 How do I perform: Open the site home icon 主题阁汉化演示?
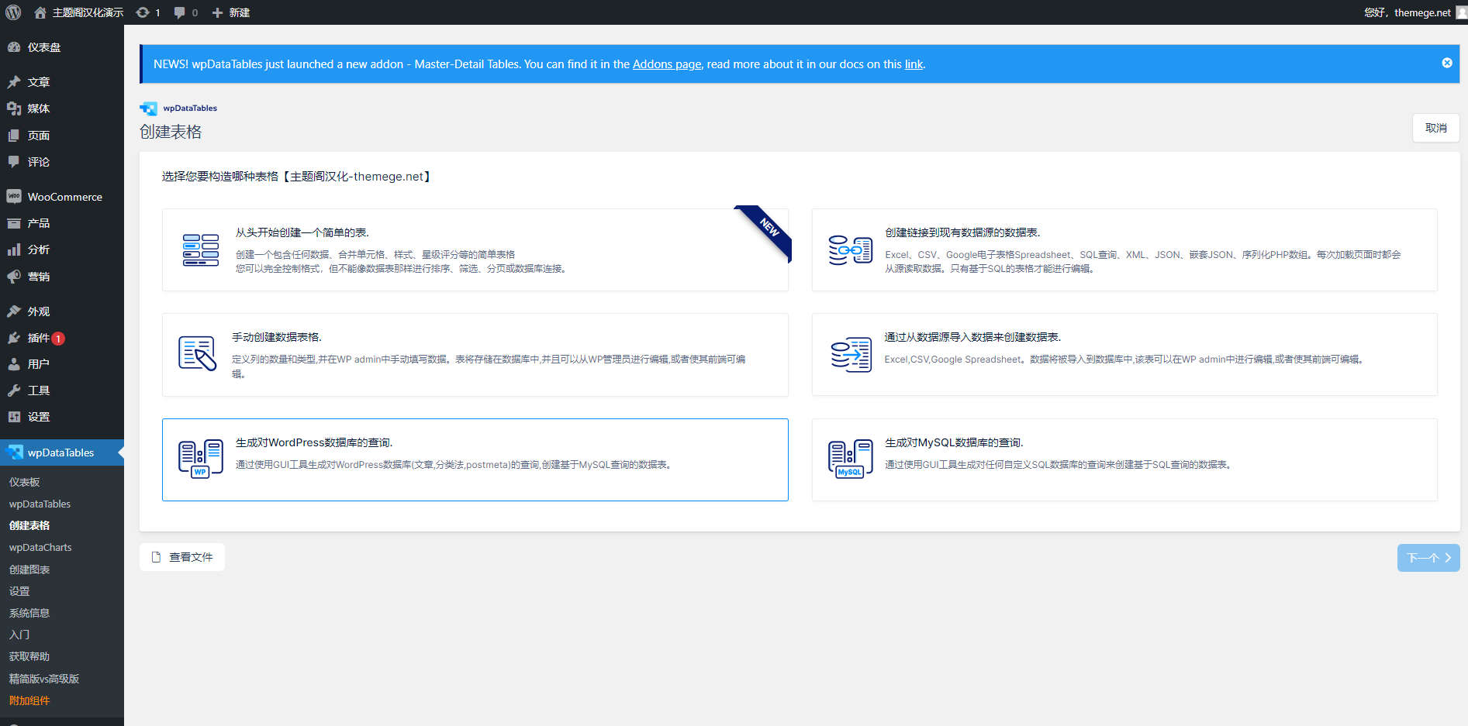click(40, 12)
